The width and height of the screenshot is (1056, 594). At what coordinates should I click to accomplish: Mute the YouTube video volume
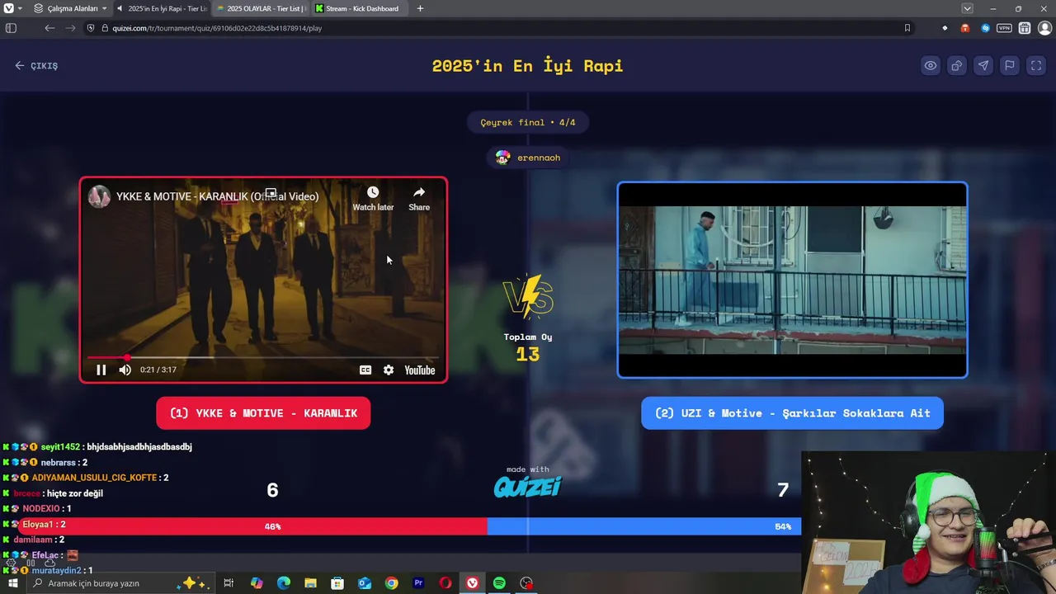(x=125, y=370)
